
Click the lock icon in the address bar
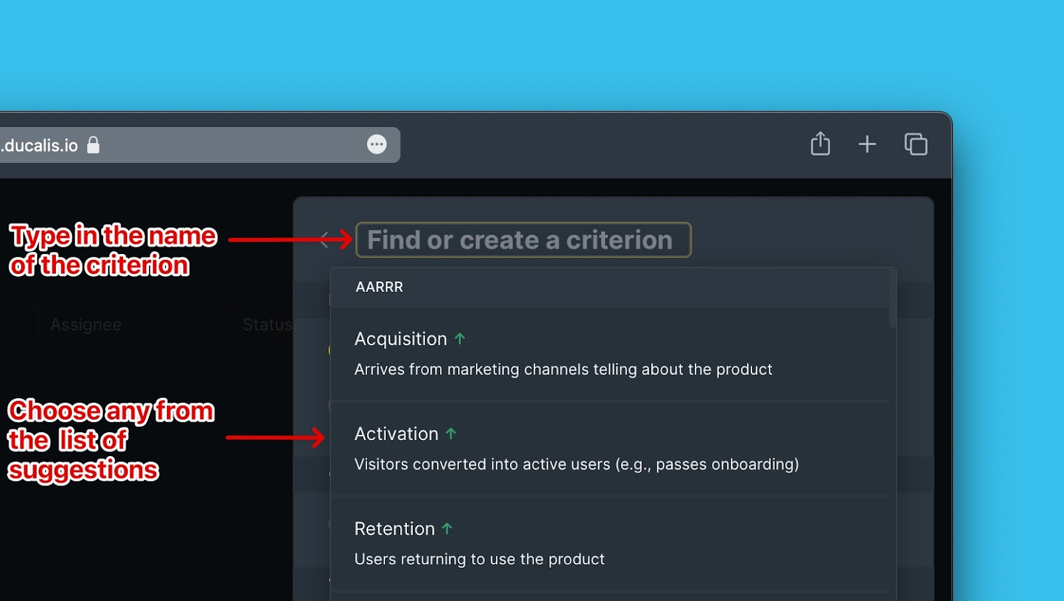[93, 145]
